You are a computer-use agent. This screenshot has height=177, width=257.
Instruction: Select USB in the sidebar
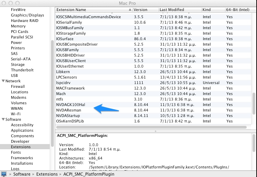tap(14, 75)
